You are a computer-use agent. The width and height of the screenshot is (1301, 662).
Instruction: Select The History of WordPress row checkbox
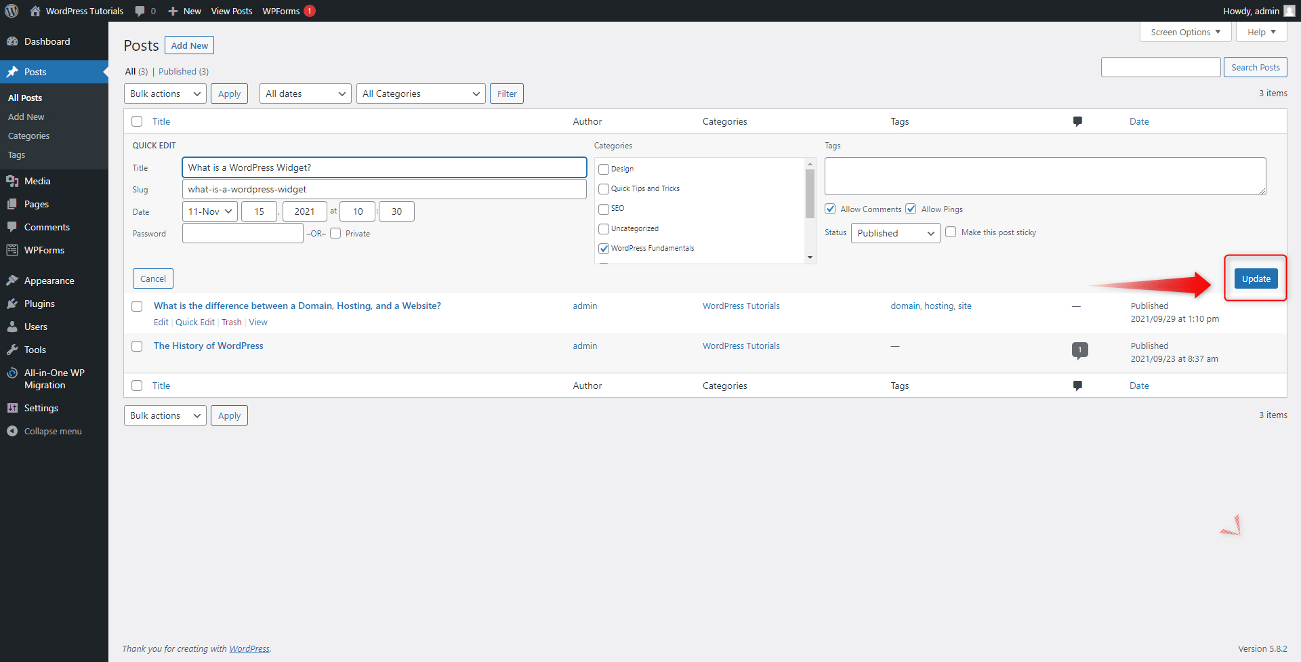[137, 346]
